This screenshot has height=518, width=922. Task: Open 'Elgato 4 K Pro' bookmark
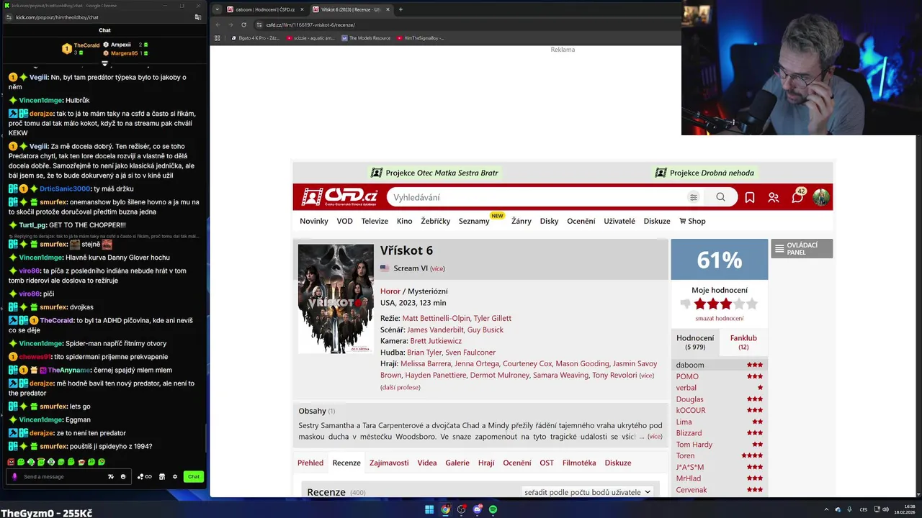256,38
